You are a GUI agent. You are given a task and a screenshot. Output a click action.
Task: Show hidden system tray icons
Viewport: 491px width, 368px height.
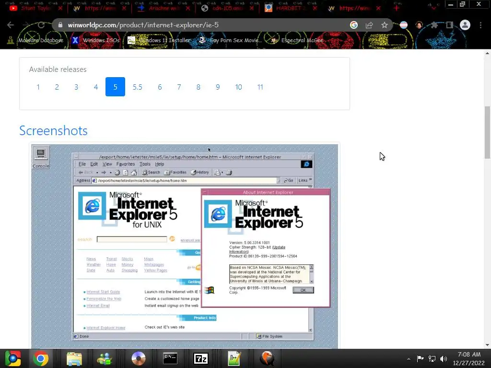pos(409,359)
